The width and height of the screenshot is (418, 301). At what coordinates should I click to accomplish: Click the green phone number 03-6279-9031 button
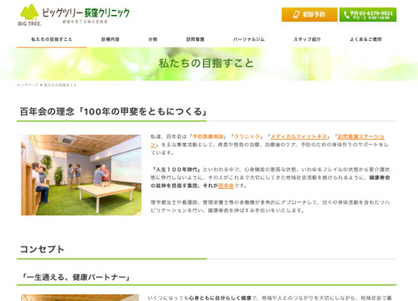(x=368, y=14)
